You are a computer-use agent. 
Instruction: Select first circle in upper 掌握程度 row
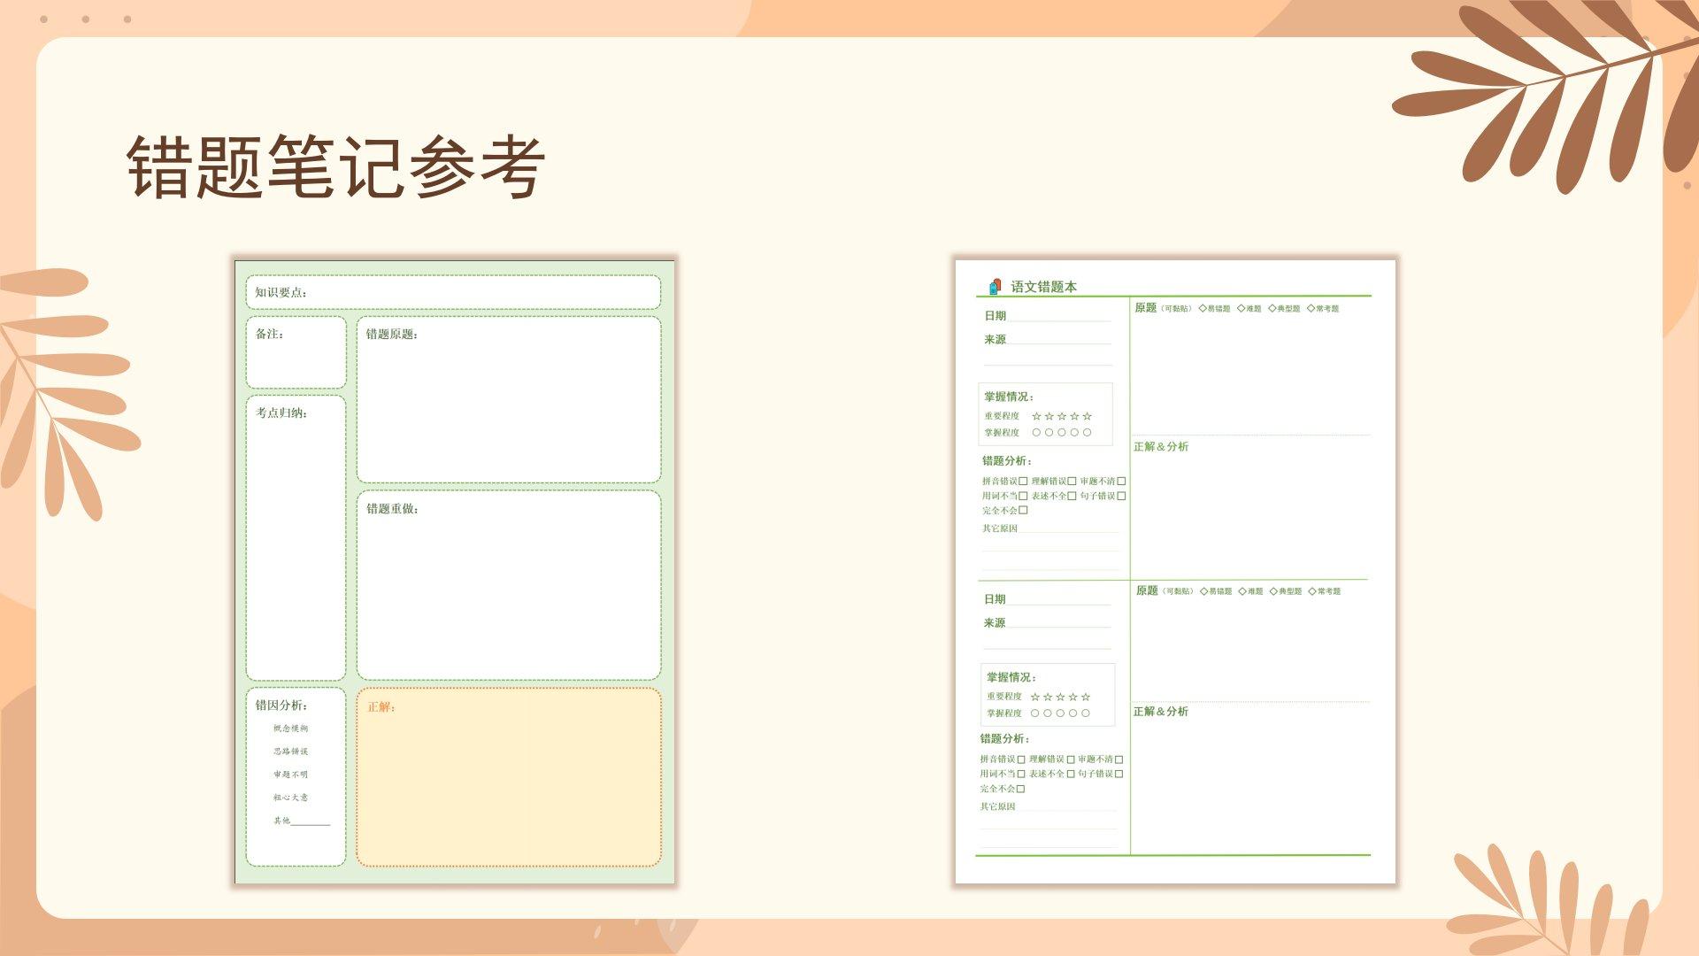click(x=1036, y=433)
